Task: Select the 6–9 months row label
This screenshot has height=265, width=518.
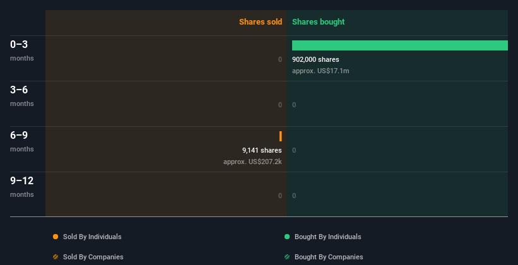Action: (22, 141)
